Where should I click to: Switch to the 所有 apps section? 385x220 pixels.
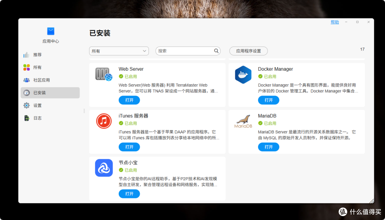click(50, 67)
